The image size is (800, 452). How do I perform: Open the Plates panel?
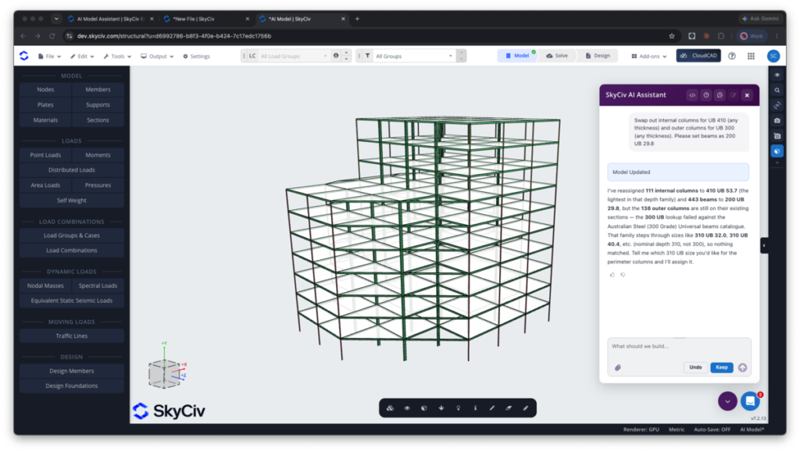45,105
